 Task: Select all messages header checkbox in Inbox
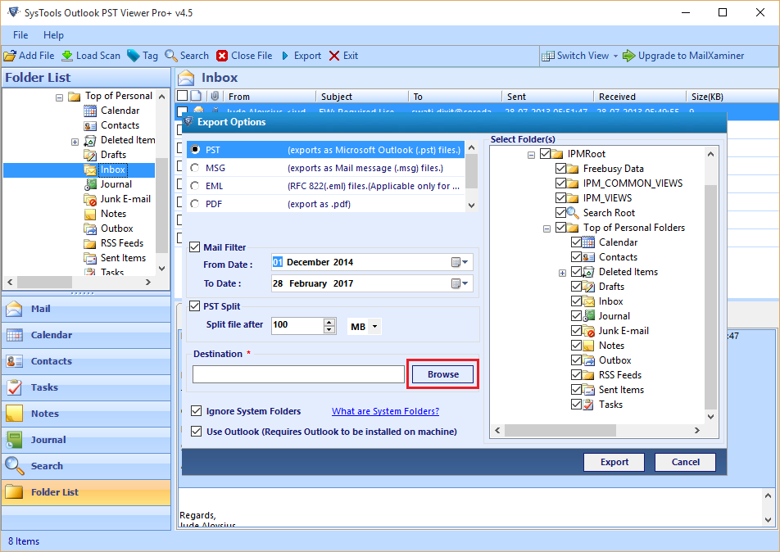coord(183,96)
